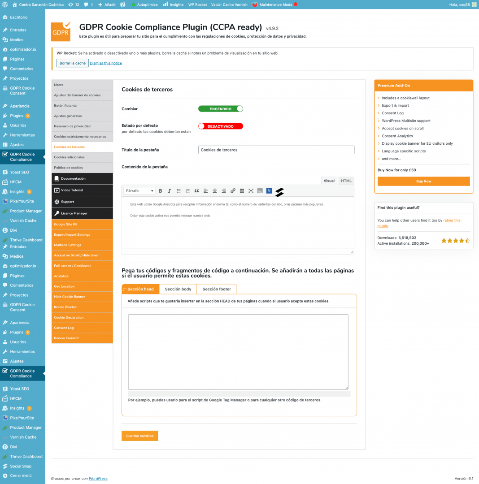This screenshot has height=484, width=479.
Task: Open the Centro Sanación Cuántica home icon
Action: coord(14,4)
